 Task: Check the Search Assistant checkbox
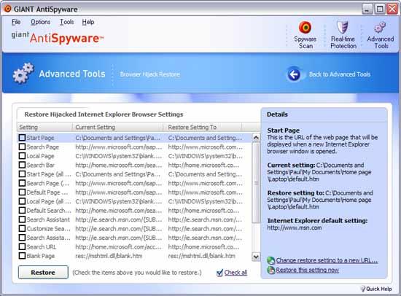click(x=23, y=219)
